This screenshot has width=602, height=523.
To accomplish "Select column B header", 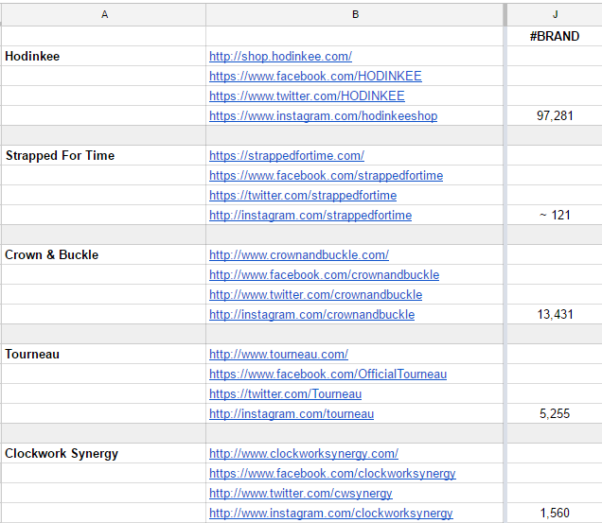I will pyautogui.click(x=355, y=13).
